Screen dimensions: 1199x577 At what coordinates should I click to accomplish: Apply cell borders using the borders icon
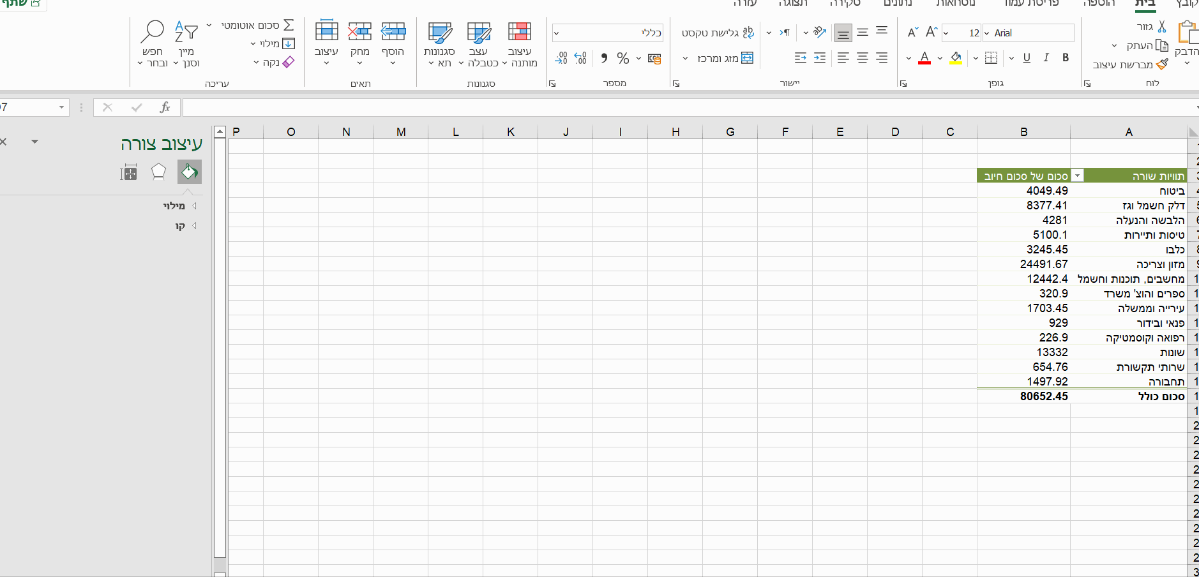pyautogui.click(x=991, y=58)
